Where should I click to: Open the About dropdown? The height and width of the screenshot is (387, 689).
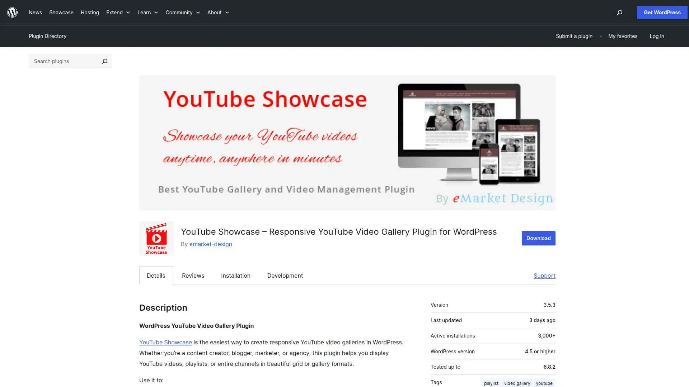coord(217,12)
